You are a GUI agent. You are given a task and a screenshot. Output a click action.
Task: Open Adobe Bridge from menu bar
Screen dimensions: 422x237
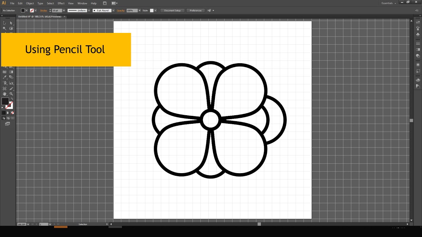(105, 3)
